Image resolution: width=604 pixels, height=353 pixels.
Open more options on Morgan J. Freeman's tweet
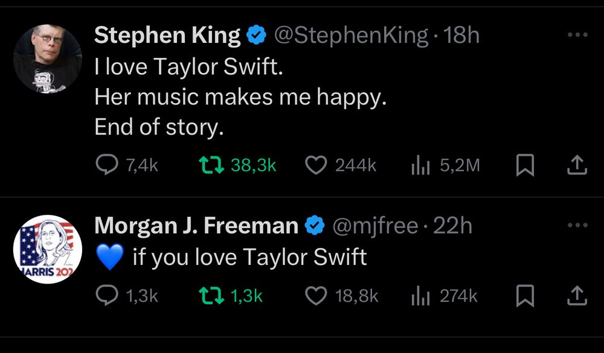pos(577,226)
